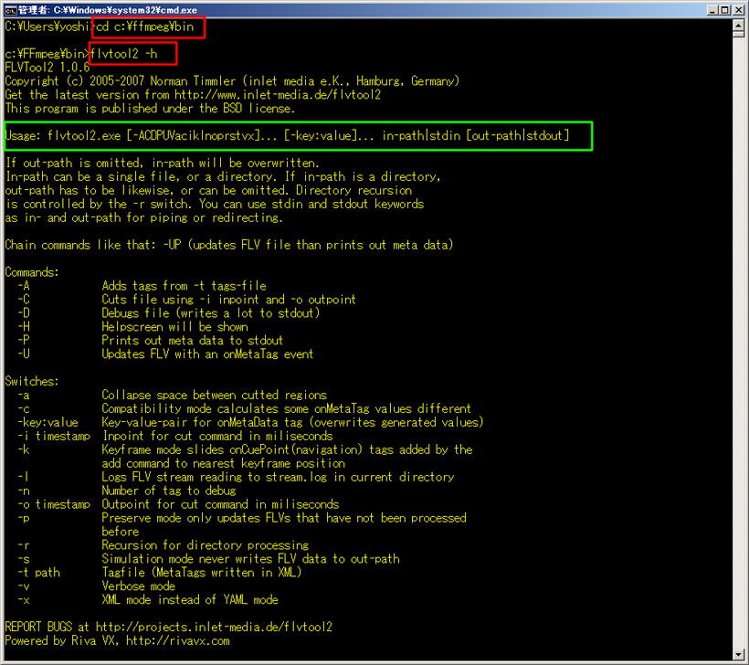Click the Copyright Norman Timmler line
The width and height of the screenshot is (749, 665).
[232, 81]
